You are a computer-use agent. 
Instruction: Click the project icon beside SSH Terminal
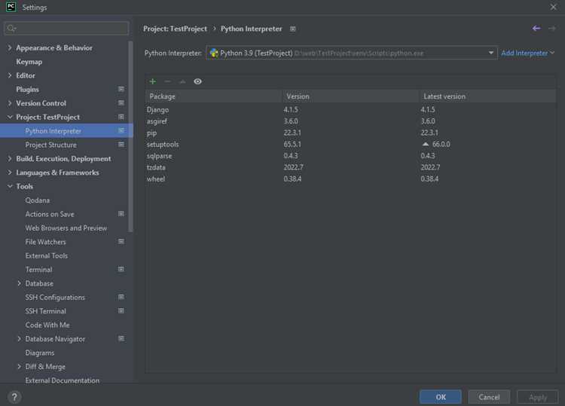121,311
